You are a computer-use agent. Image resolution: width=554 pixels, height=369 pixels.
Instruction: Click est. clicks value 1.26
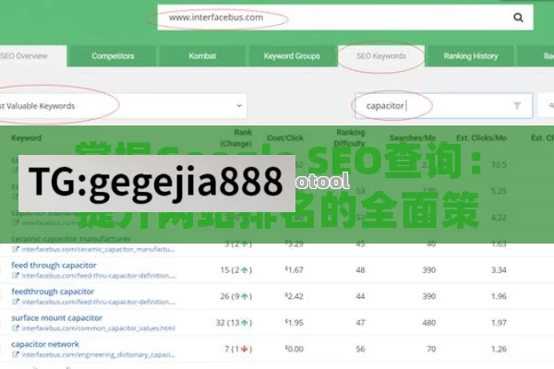pos(499,349)
